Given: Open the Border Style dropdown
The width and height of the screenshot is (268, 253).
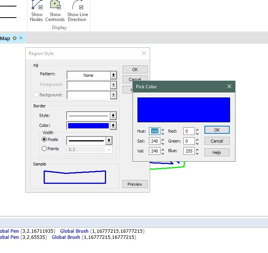Looking at the screenshot, I should point(113,115).
